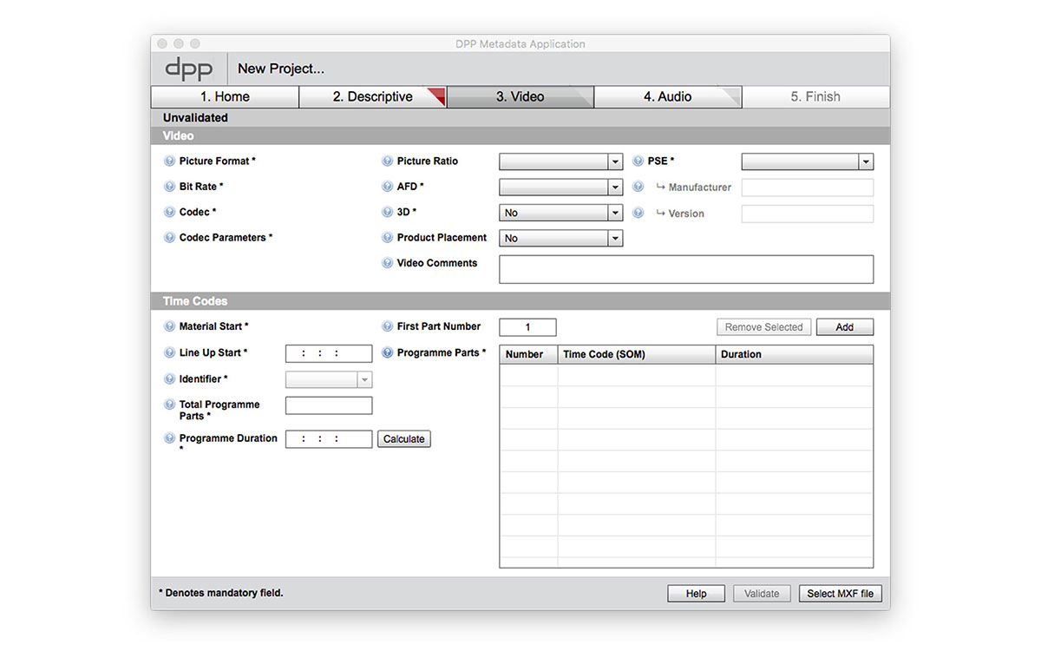
Task: Click the dpp logo in the header
Action: click(189, 69)
